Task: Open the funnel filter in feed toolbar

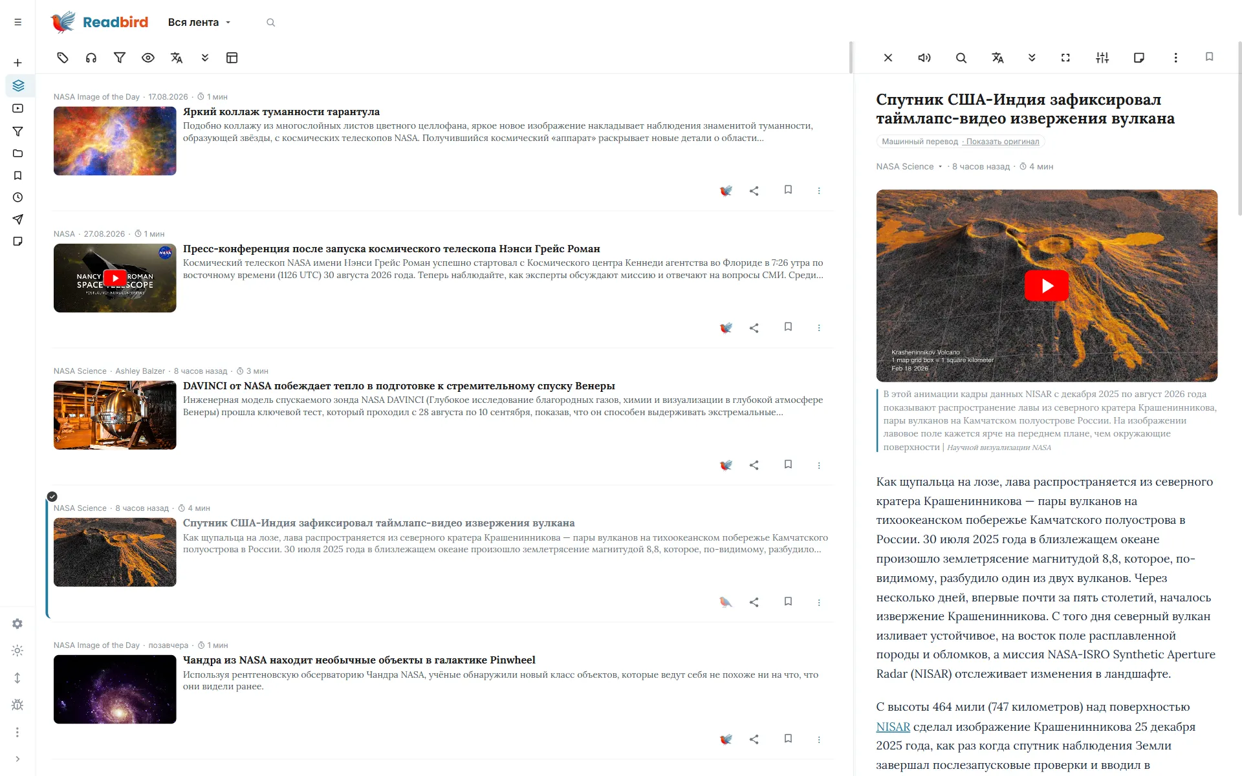Action: (x=120, y=58)
